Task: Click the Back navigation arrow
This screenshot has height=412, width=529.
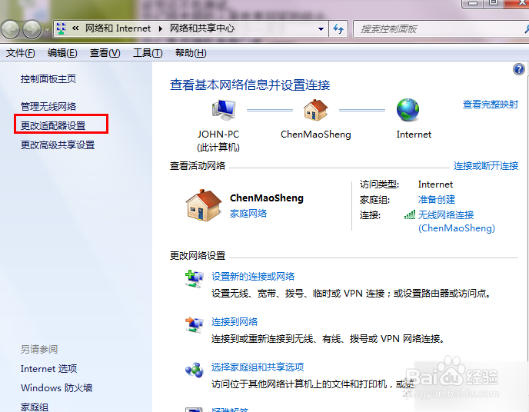Action: pos(11,30)
